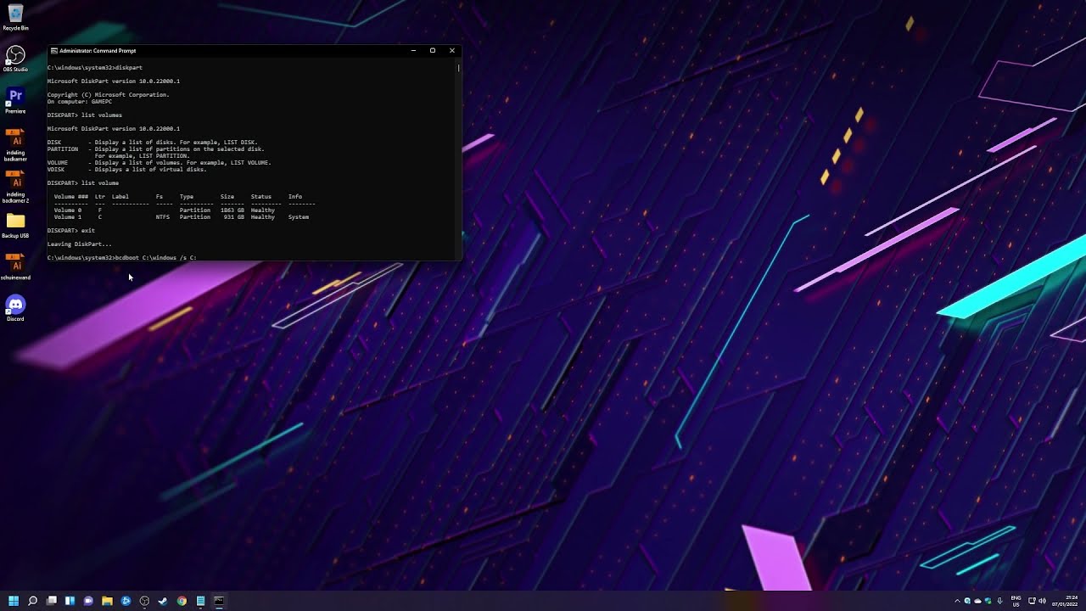Click the 'On computer: GAMEPC' line
The image size is (1086, 611).
[81, 101]
